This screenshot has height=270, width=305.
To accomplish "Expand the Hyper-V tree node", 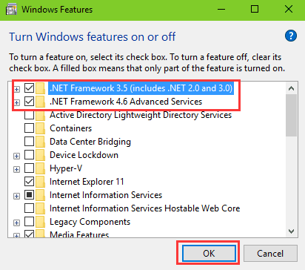I will [x=16, y=169].
